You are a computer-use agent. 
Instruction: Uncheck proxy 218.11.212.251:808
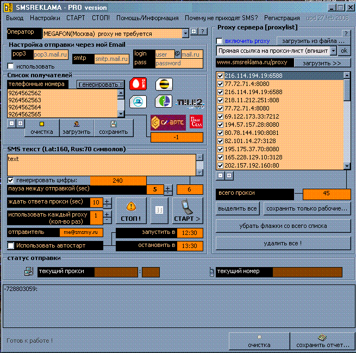[220, 100]
